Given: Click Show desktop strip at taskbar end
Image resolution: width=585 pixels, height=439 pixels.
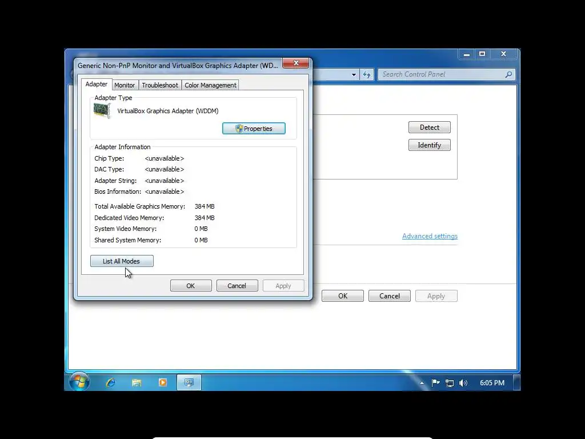Looking at the screenshot, I should [516, 382].
